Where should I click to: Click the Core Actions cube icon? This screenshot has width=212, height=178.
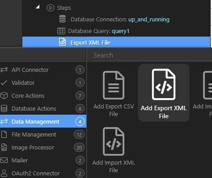click(x=4, y=95)
